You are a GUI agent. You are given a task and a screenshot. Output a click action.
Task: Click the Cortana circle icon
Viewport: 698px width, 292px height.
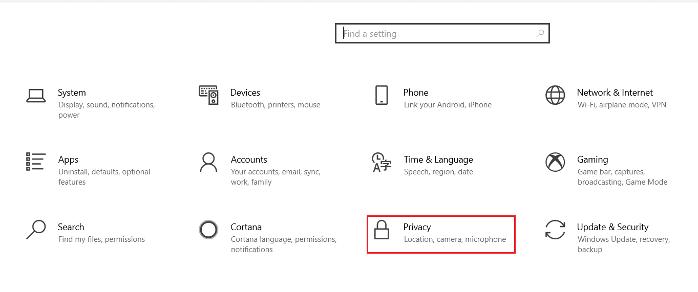point(208,230)
